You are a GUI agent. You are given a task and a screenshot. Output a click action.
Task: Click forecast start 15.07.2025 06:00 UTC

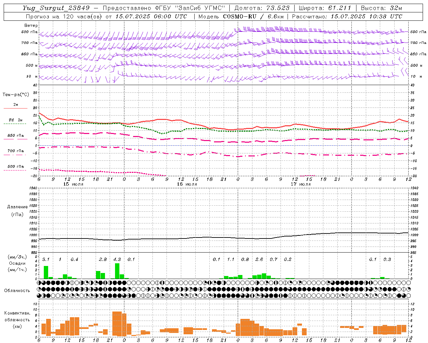click(x=151, y=16)
